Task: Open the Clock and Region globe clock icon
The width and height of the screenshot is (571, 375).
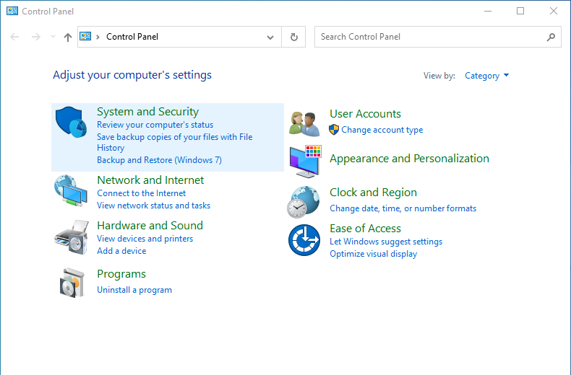Action: tap(304, 202)
